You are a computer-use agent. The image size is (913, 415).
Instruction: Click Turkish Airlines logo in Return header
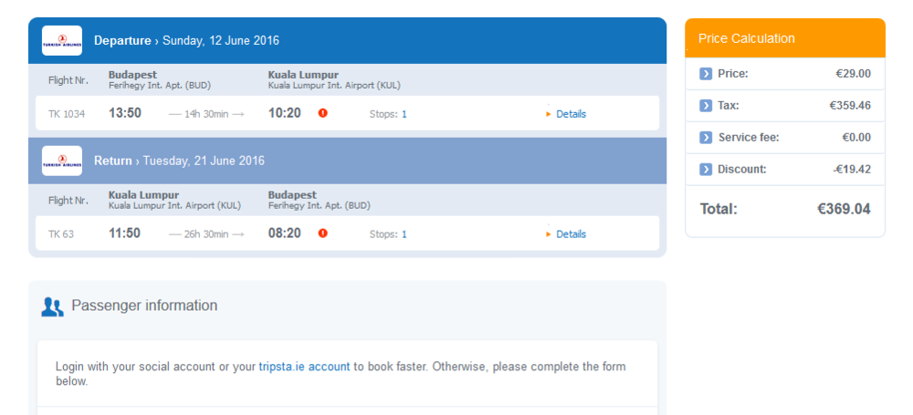click(62, 161)
